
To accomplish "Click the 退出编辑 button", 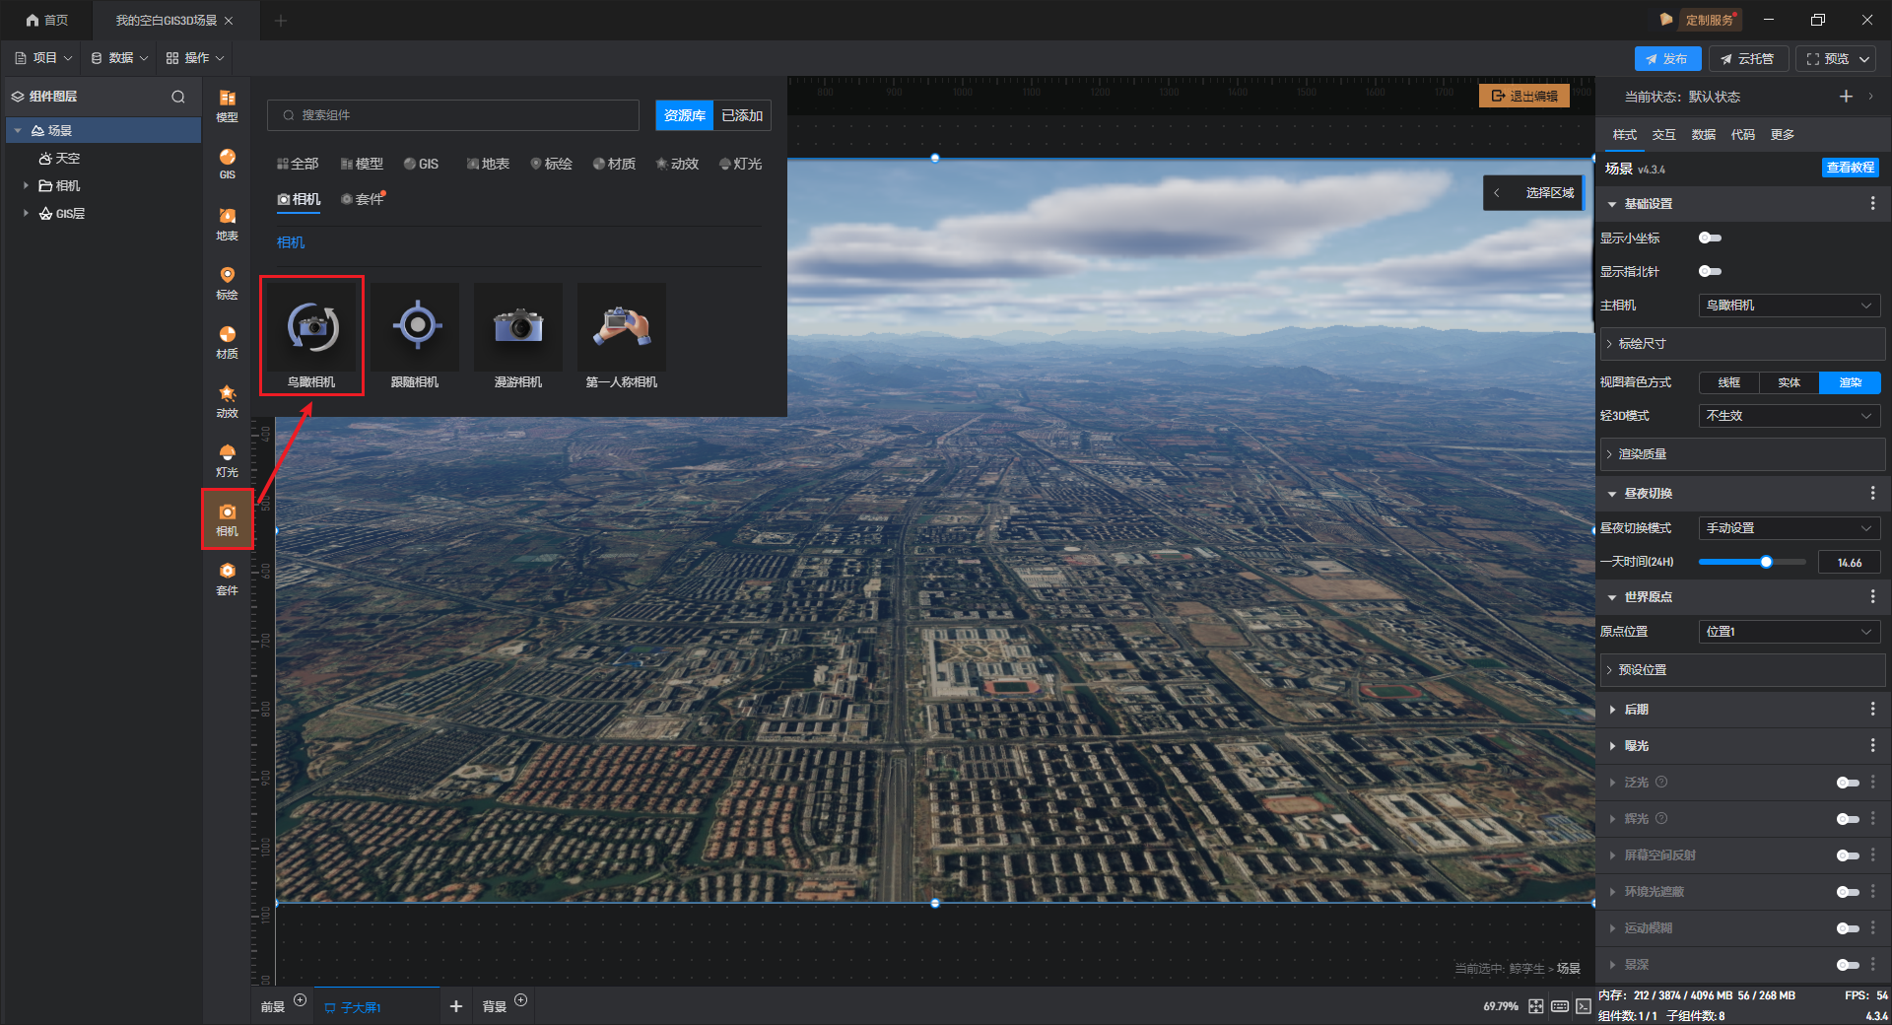I will [1524, 96].
